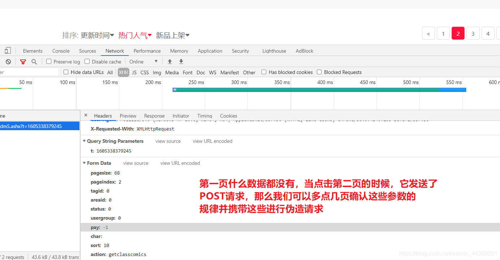Select the Headers detail tab
The height and width of the screenshot is (260, 500).
103,116
